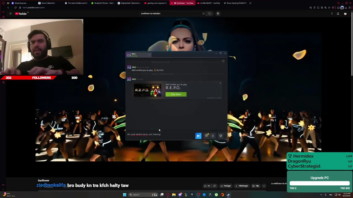Select the RKO chat tab

click(139, 55)
